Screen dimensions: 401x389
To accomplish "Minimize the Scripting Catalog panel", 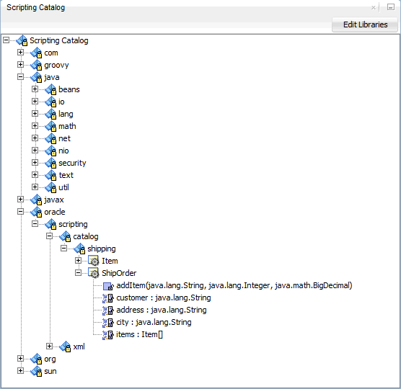I will [x=390, y=7].
